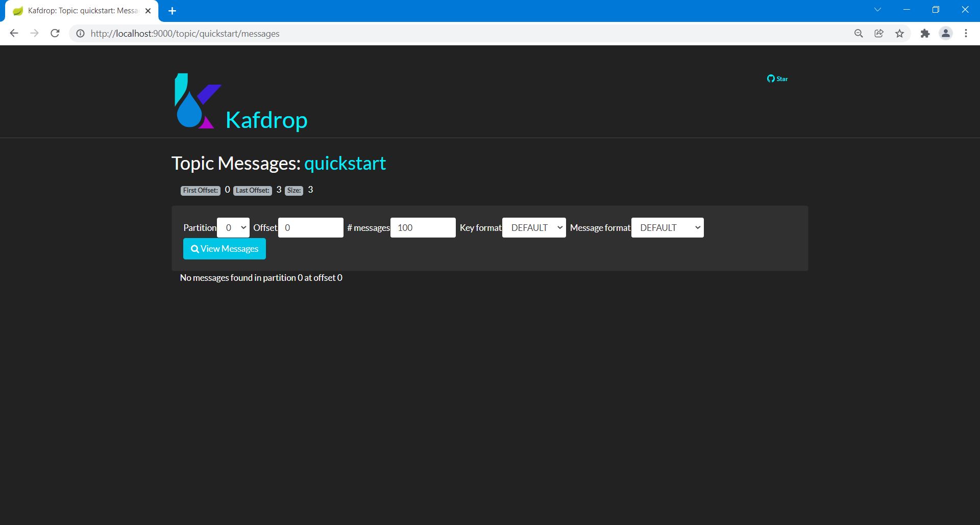Open the browser extensions puzzle icon
The width and height of the screenshot is (980, 525).
click(925, 34)
